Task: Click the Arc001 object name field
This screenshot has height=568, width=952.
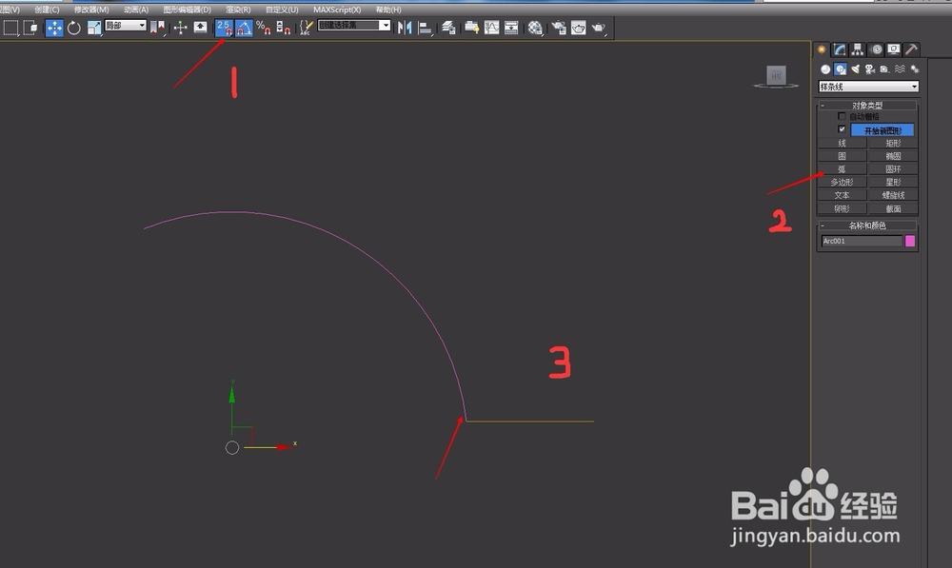Action: click(863, 241)
